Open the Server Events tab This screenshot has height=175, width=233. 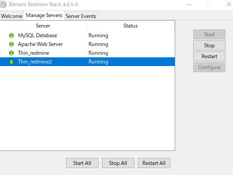coord(81,16)
